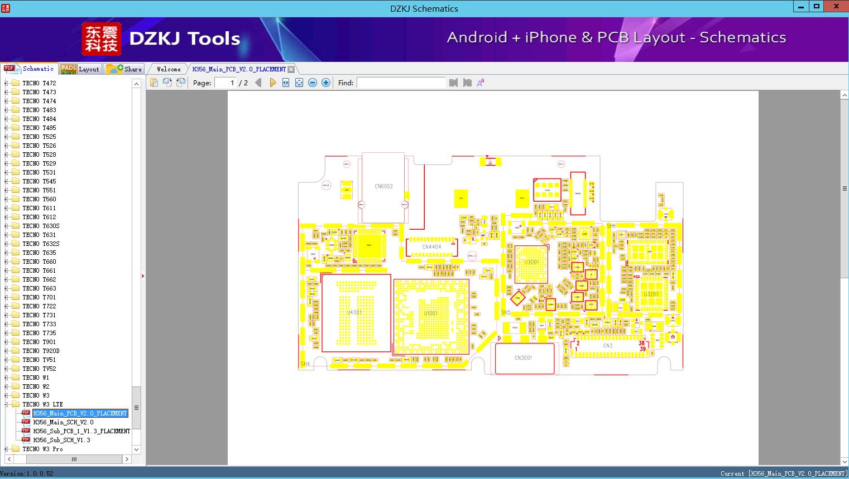Switch to the Welcome document tab
Viewport: 849px width, 479px height.
(x=169, y=69)
